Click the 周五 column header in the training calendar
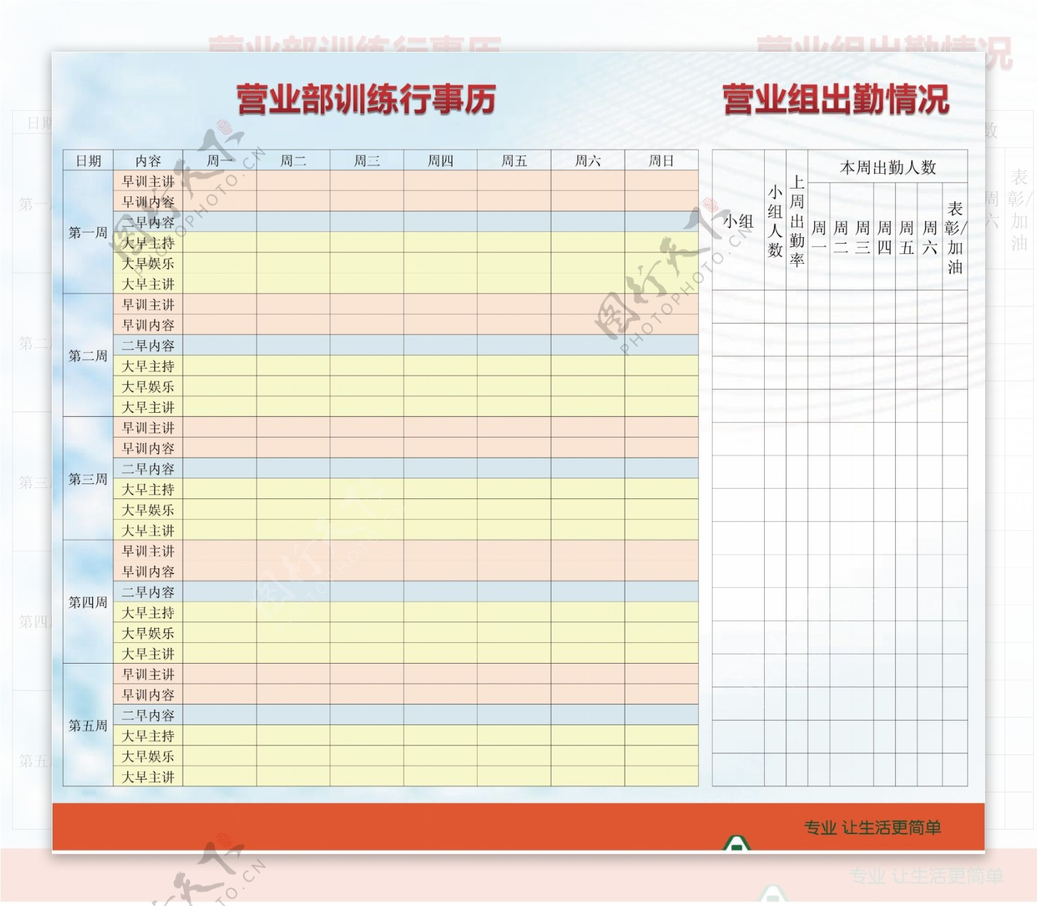The height and width of the screenshot is (906, 1037). point(514,160)
